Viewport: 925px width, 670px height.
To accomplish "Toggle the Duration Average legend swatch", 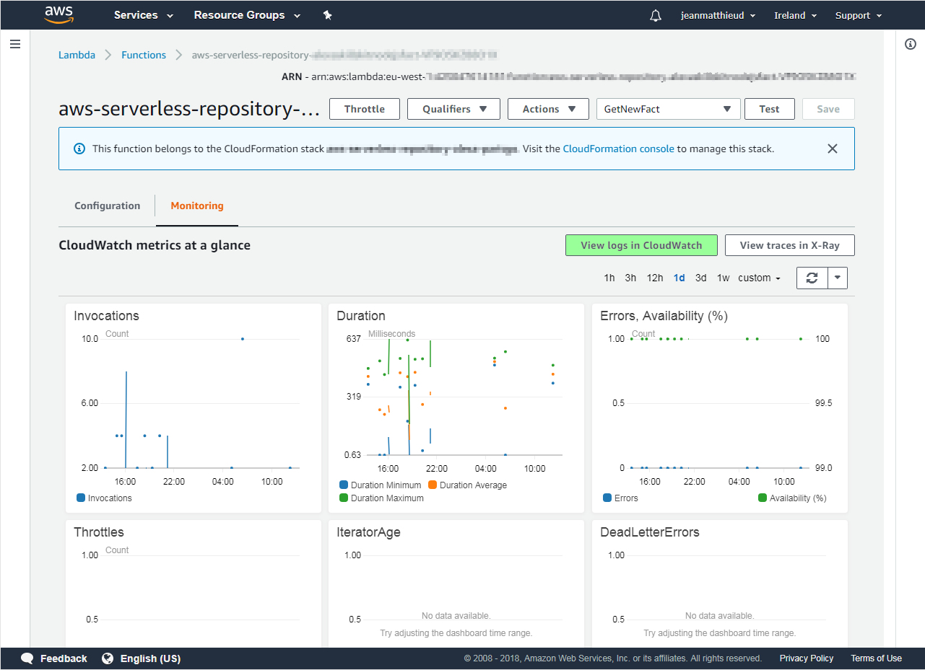I will click(433, 485).
